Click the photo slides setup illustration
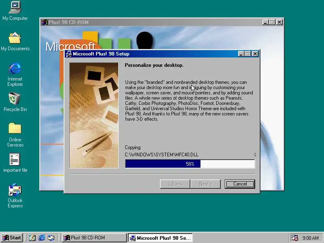This screenshot has height=243, width=324. pos(94,115)
